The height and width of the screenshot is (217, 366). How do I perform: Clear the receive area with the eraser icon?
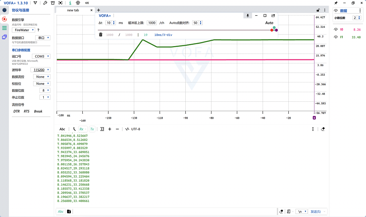(x=323, y=129)
